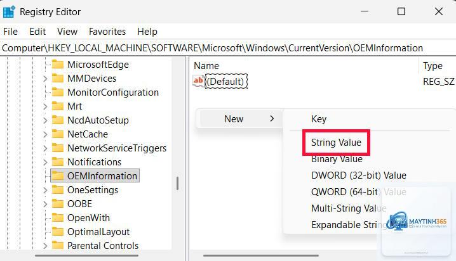The width and height of the screenshot is (456, 261).
Task: Select the (Default) value entry
Action: tap(226, 81)
